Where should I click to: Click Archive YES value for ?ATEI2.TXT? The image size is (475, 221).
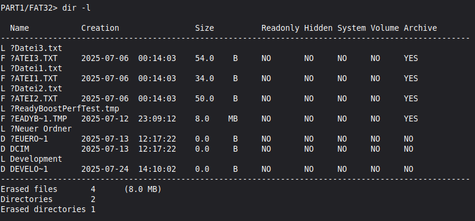411,99
